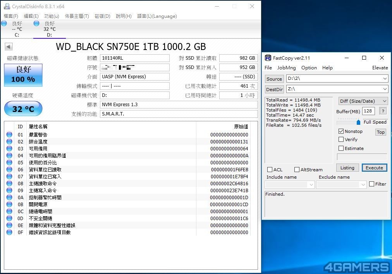Expand the Source path dropdown D:\2\
The height and width of the screenshot is (274, 392).
click(x=385, y=79)
